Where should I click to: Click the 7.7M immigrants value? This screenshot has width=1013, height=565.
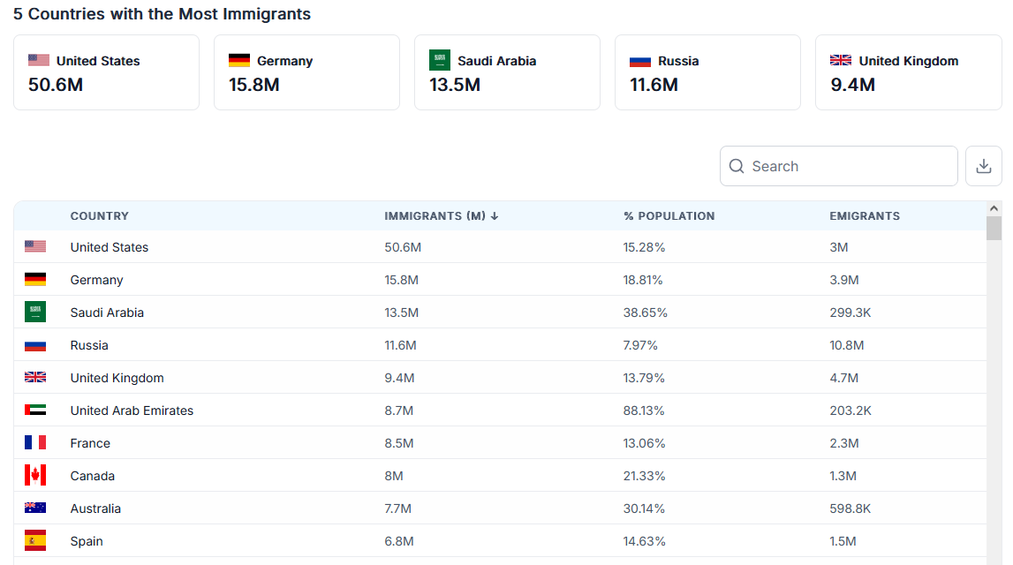(398, 508)
